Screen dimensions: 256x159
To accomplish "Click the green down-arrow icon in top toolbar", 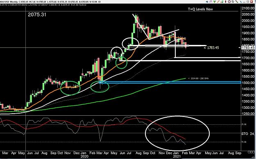I will click(x=214, y=2).
